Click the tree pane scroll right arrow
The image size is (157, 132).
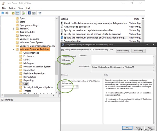(x=54, y=95)
